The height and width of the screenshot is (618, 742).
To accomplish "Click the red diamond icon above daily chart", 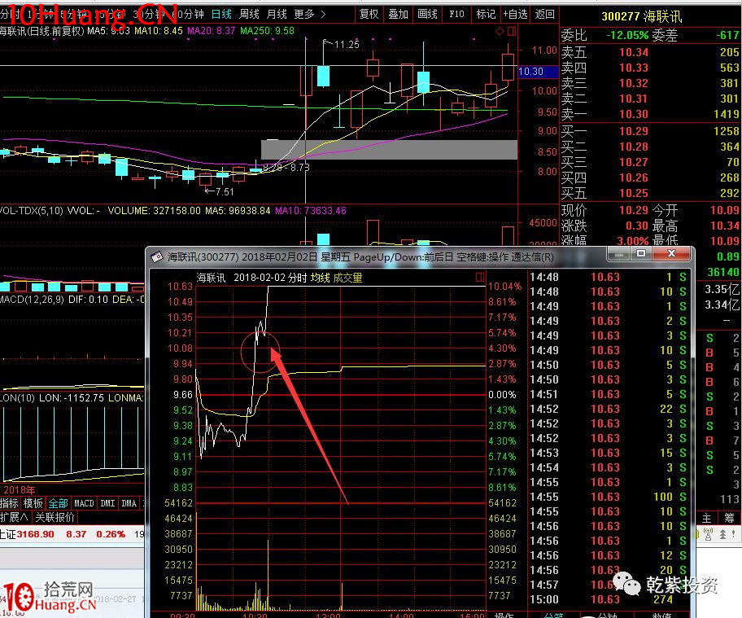I will coord(500,32).
